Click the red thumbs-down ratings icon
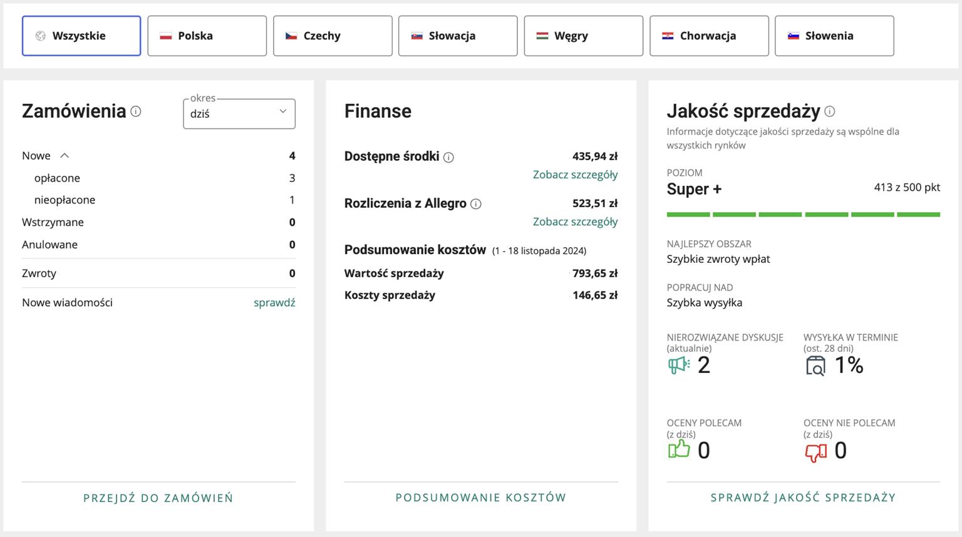This screenshot has height=537, width=962. point(815,451)
